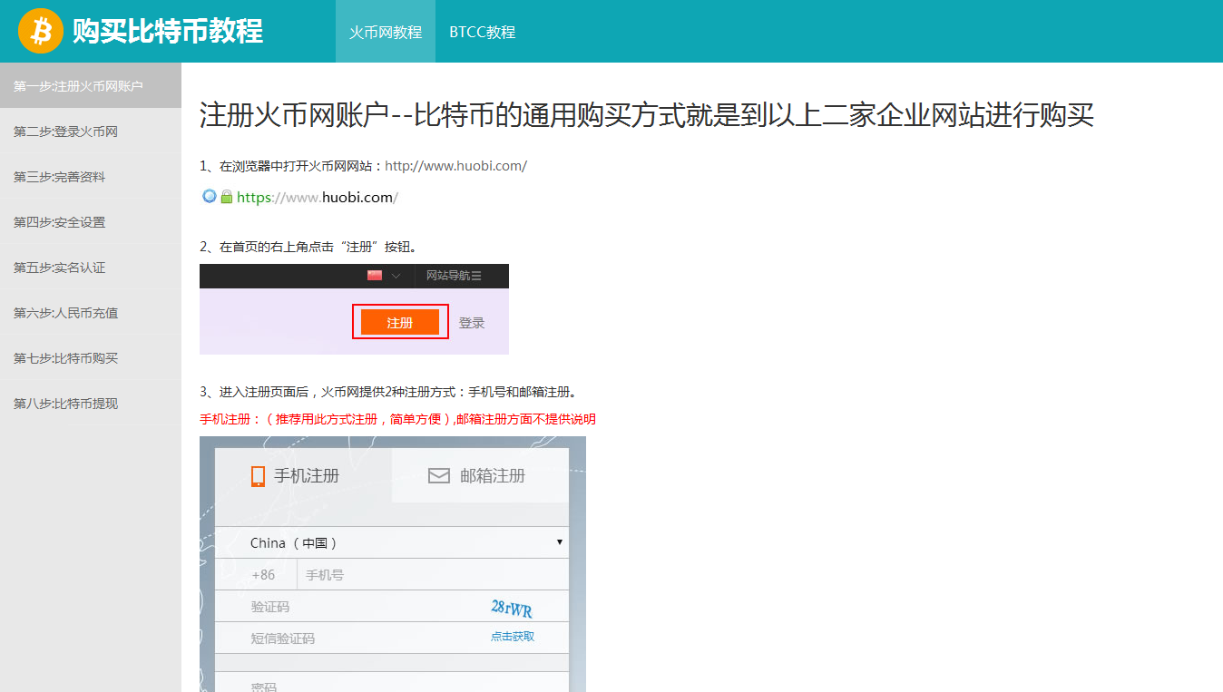Open the 网站导航 menu
The width and height of the screenshot is (1223, 692).
[454, 276]
